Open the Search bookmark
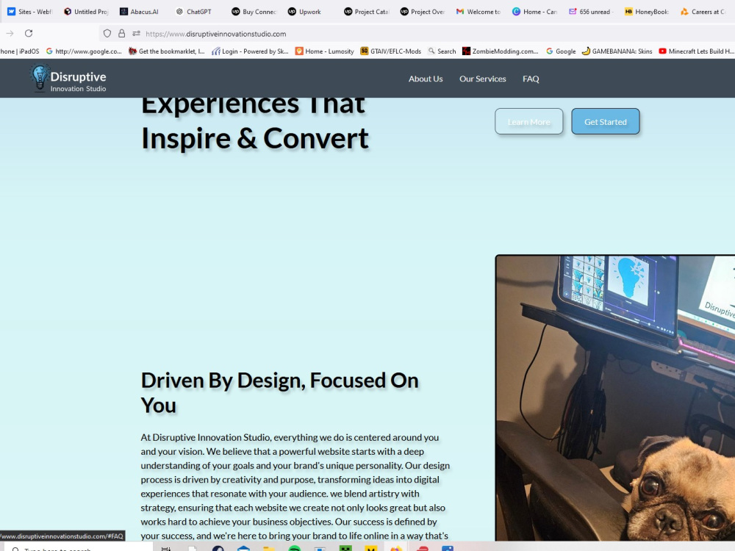Viewport: 735px width, 551px height. coord(442,51)
